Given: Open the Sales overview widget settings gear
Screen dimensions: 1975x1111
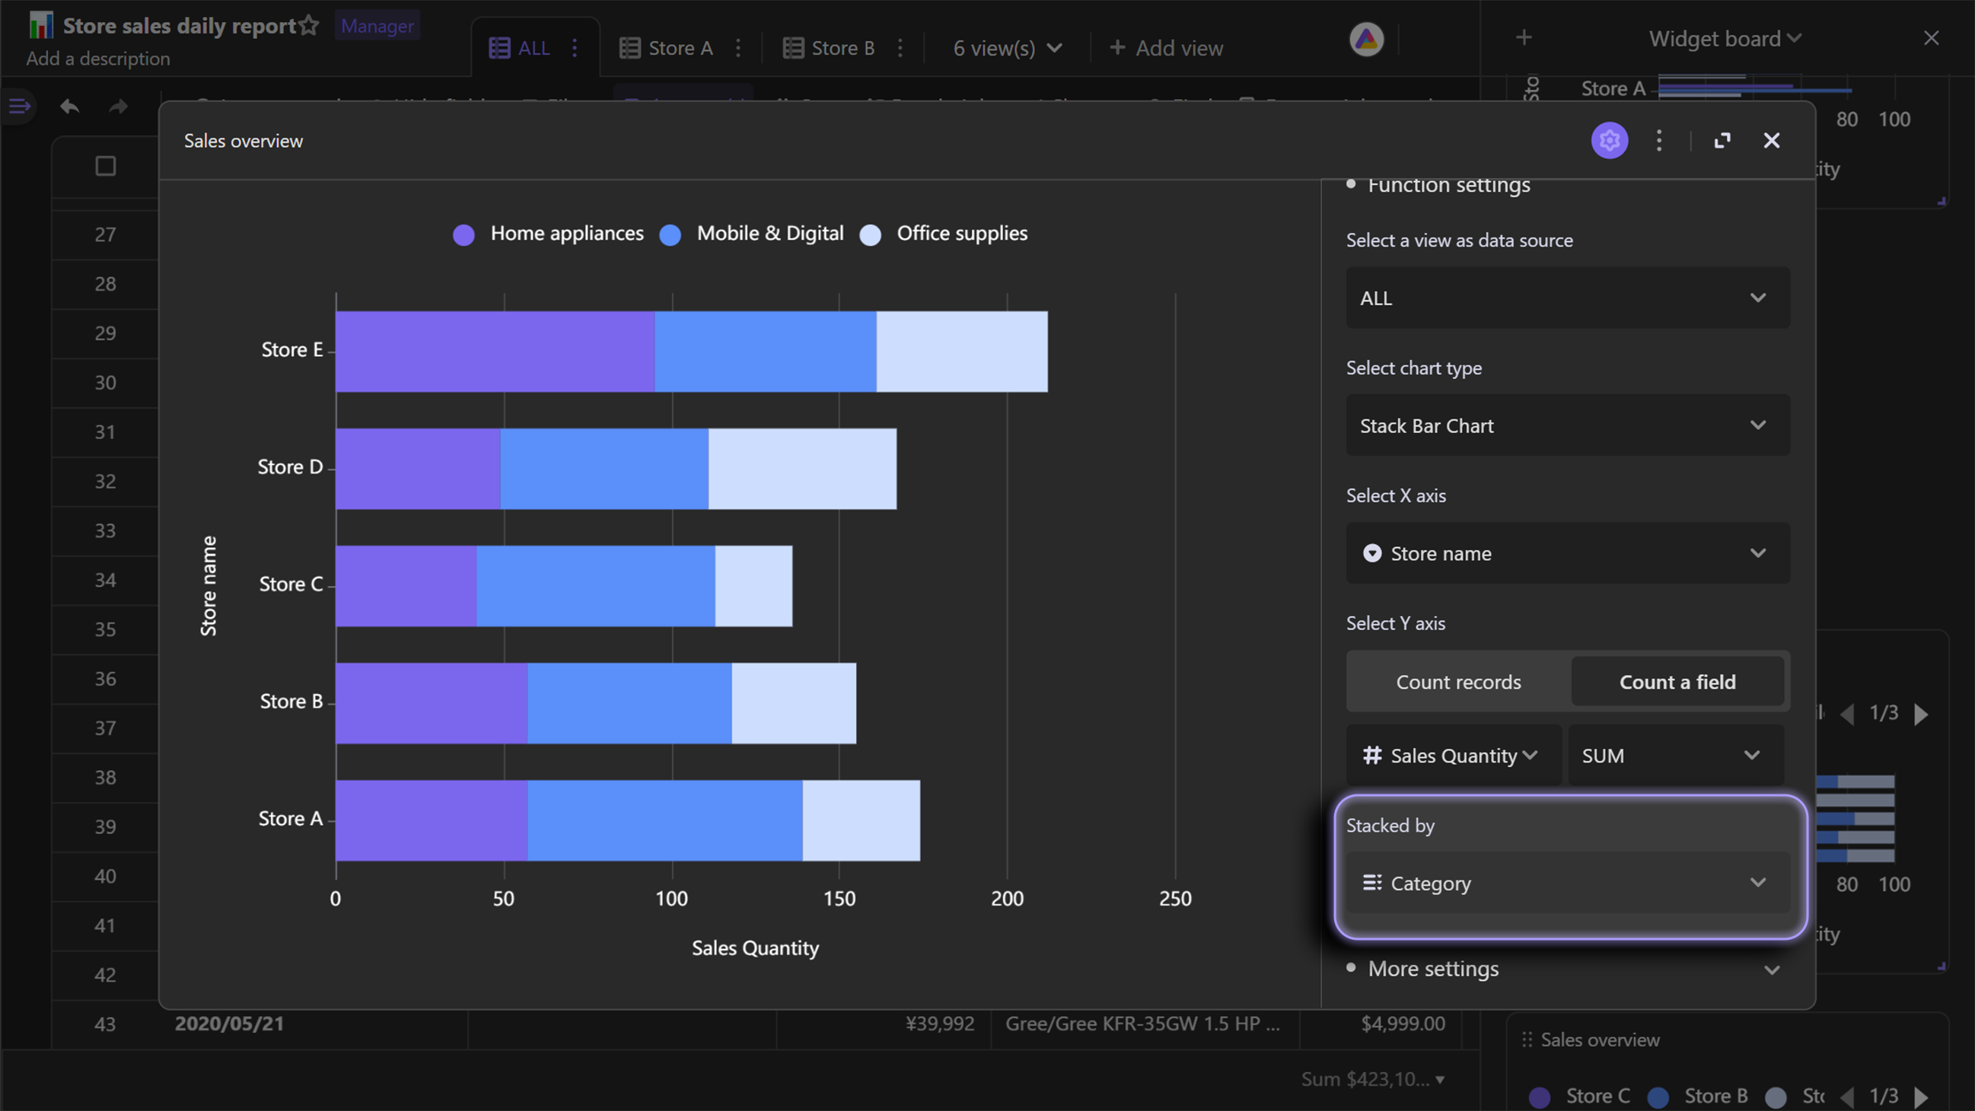Looking at the screenshot, I should click(1609, 140).
